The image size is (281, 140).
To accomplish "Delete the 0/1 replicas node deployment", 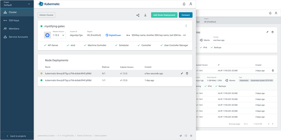I will tap(187, 73).
